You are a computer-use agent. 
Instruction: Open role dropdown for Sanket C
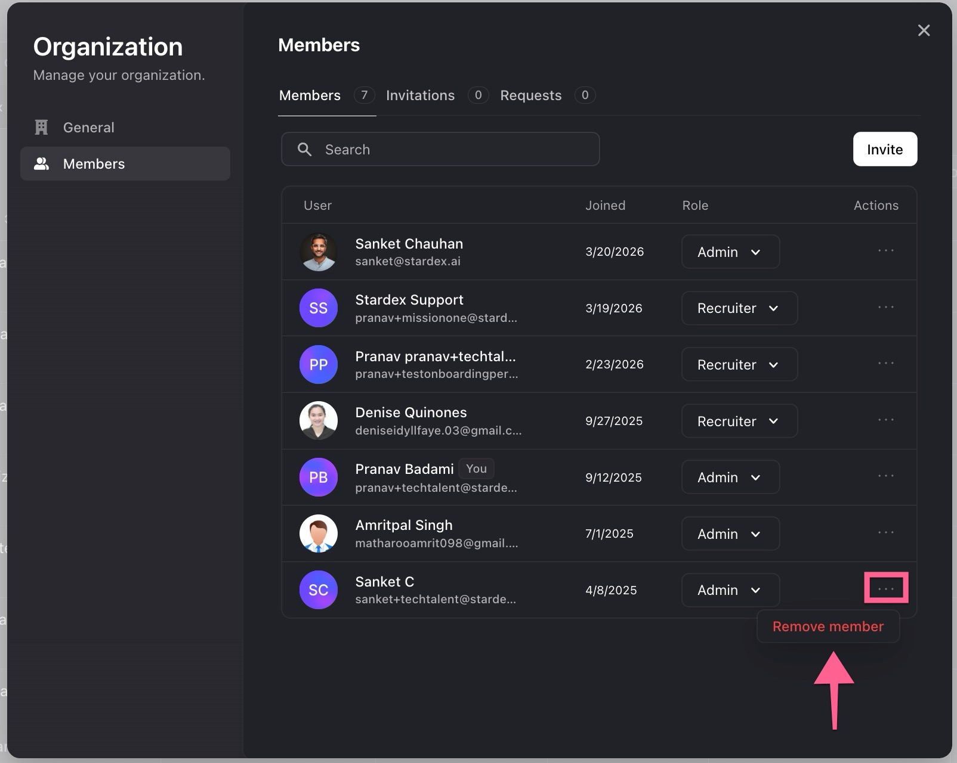730,590
